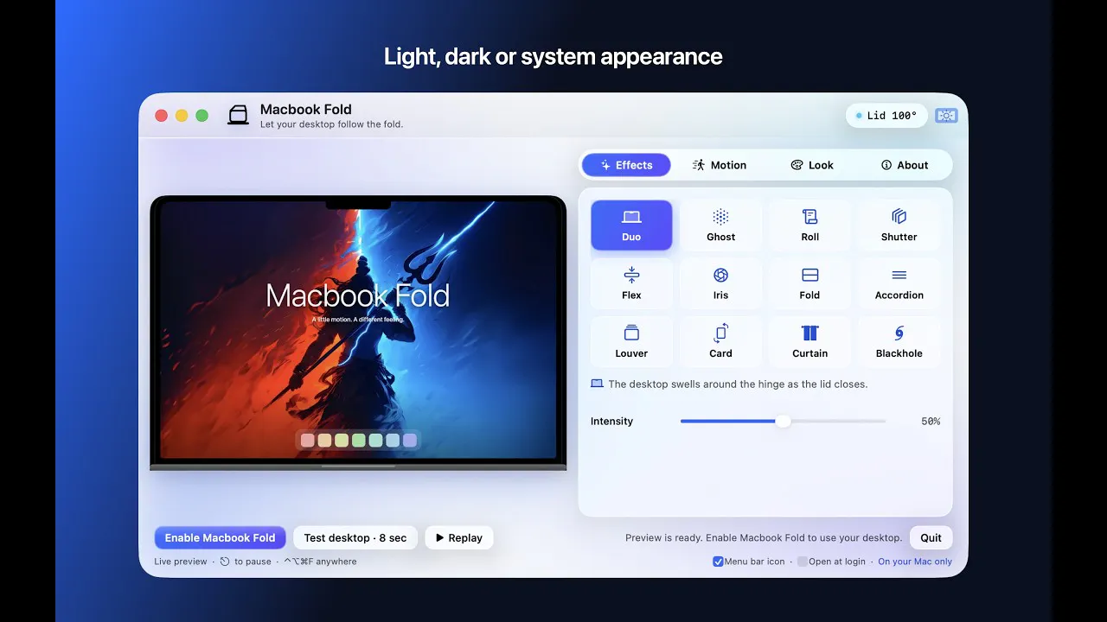Image resolution: width=1107 pixels, height=622 pixels.
Task: Select the Fold effect
Action: pyautogui.click(x=809, y=283)
